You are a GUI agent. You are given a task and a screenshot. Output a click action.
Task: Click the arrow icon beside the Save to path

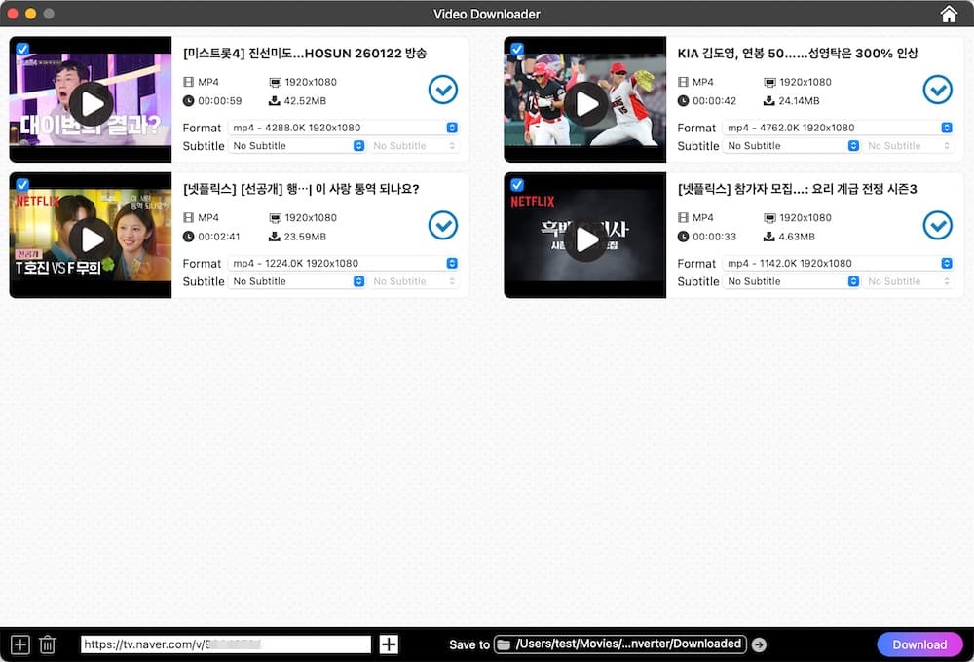[x=759, y=644]
